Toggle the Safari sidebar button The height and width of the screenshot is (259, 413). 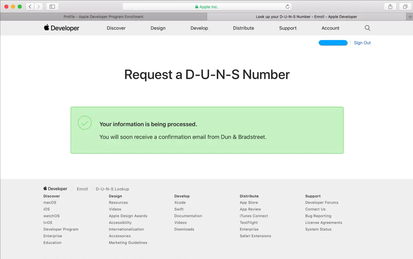[x=52, y=7]
